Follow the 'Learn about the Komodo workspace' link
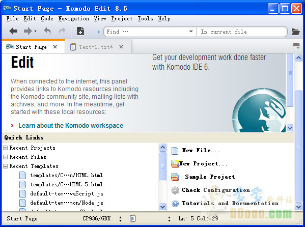The image size is (305, 227). pyautogui.click(x=71, y=126)
